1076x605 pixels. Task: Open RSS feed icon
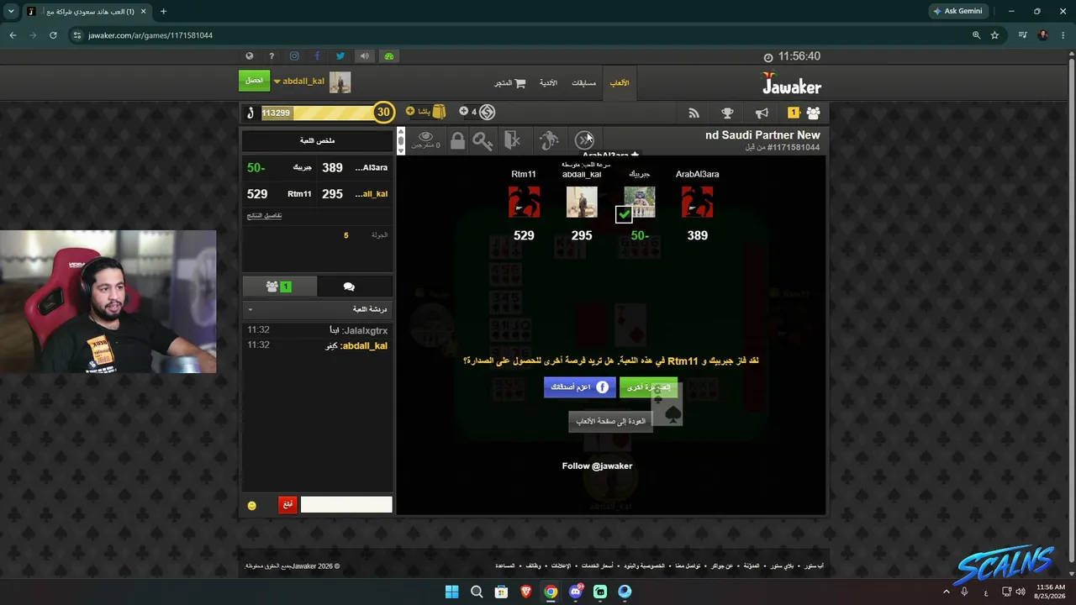(x=694, y=113)
